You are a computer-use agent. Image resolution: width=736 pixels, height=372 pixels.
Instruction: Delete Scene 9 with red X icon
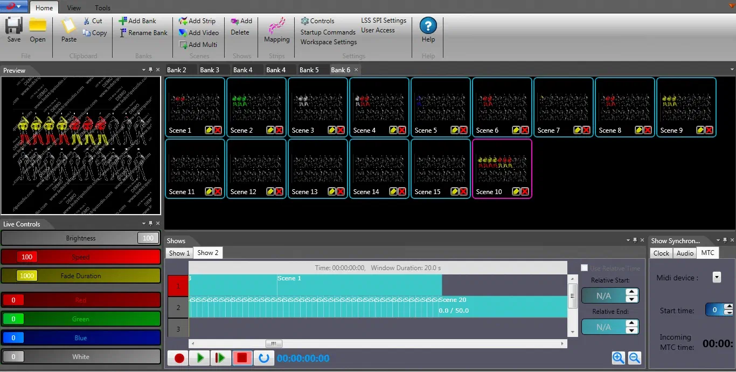point(709,130)
